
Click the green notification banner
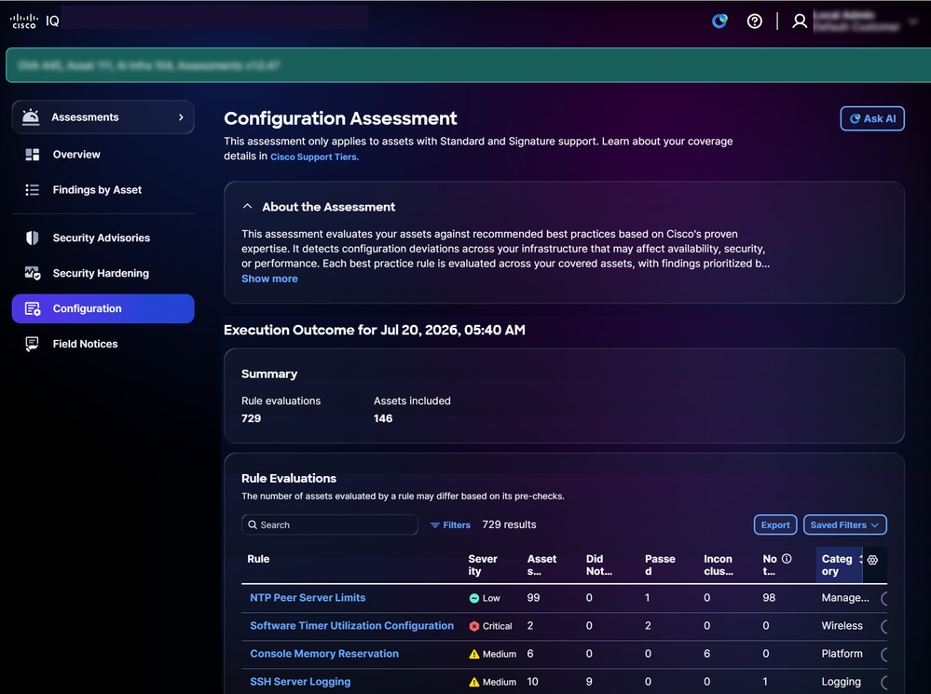click(468, 65)
